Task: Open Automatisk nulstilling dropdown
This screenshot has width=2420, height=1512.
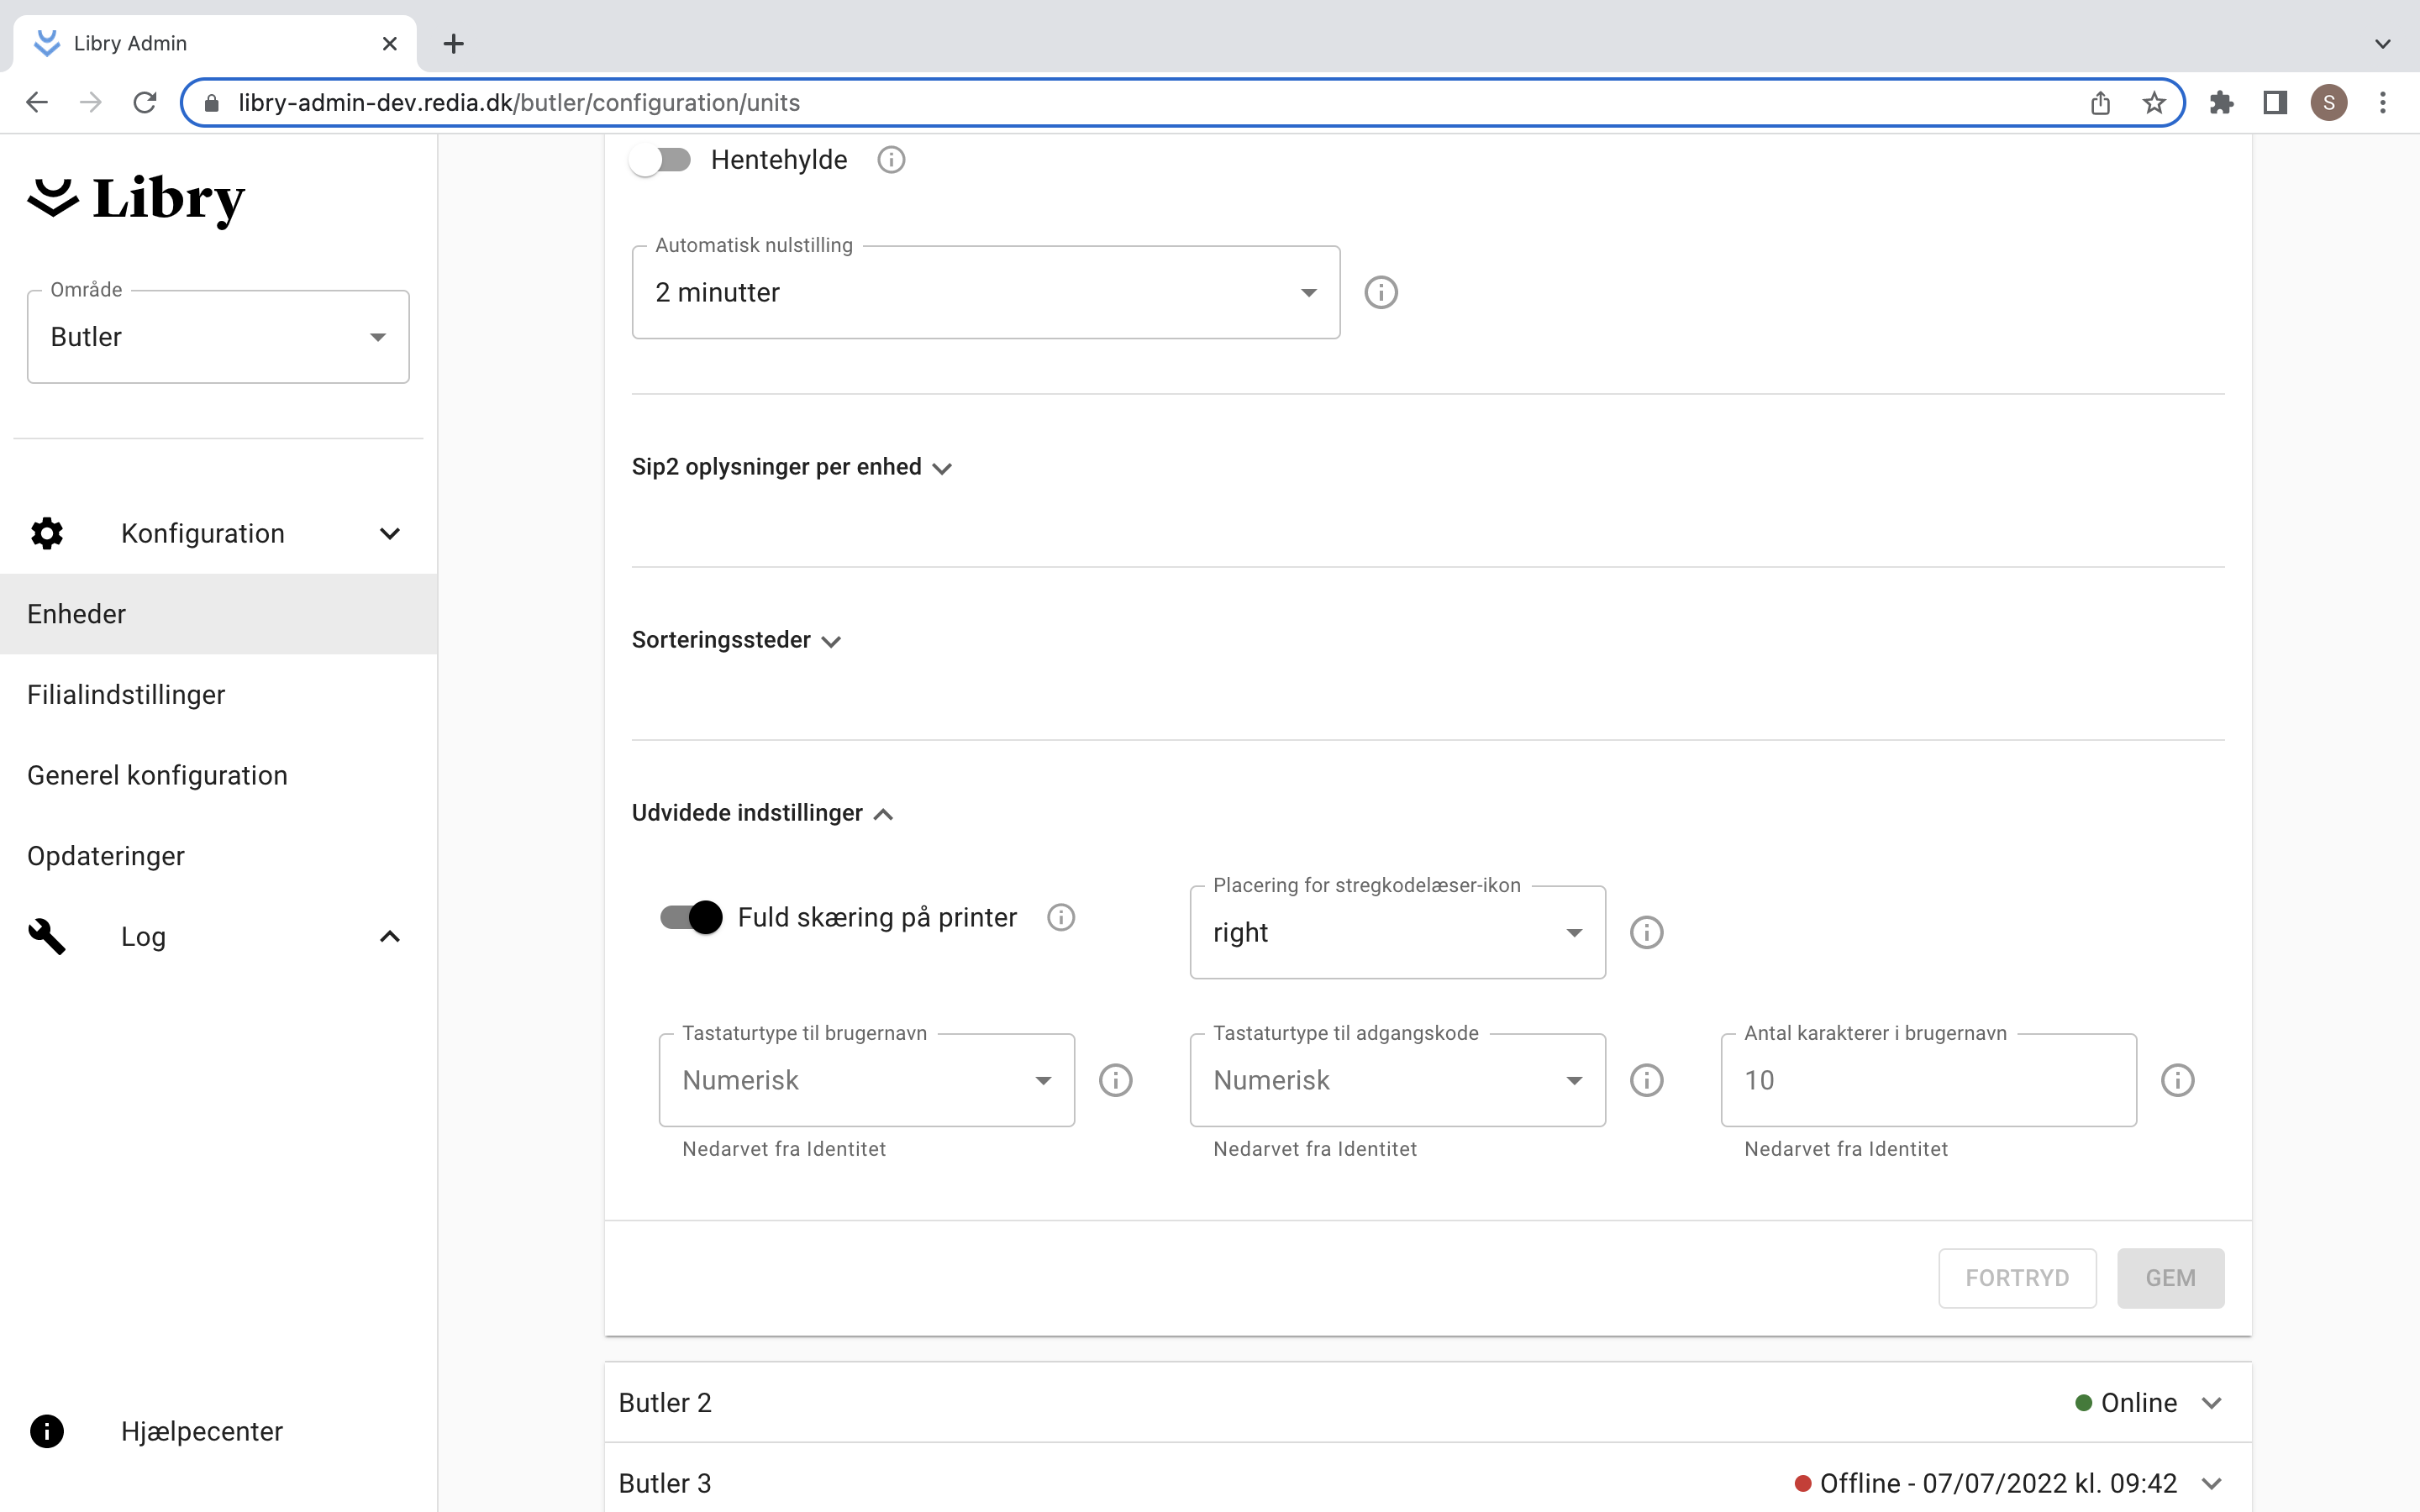Action: click(985, 293)
